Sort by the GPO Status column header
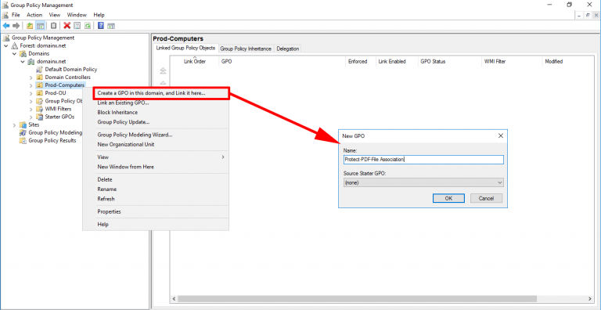 pyautogui.click(x=450, y=61)
